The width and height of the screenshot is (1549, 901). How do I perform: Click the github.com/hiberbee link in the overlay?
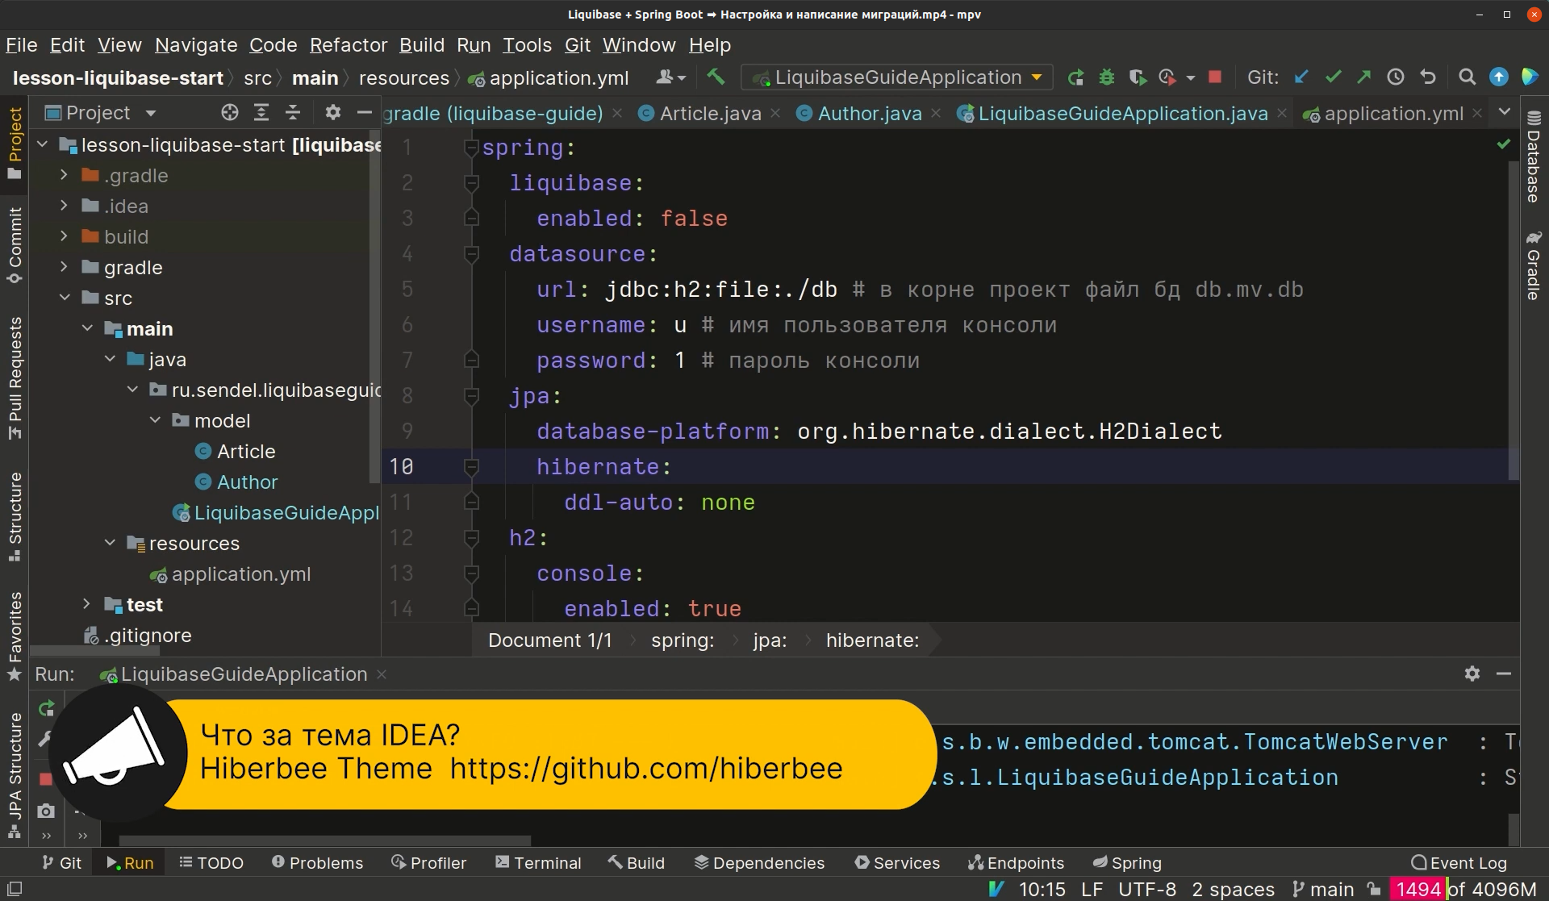pyautogui.click(x=645, y=768)
